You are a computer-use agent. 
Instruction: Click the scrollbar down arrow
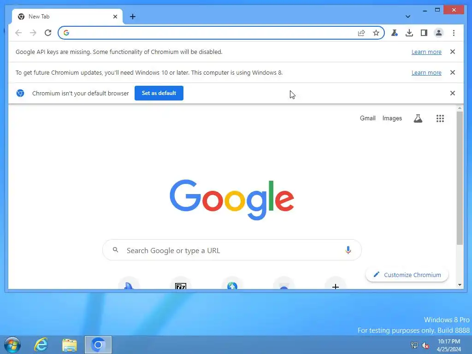pos(460,285)
